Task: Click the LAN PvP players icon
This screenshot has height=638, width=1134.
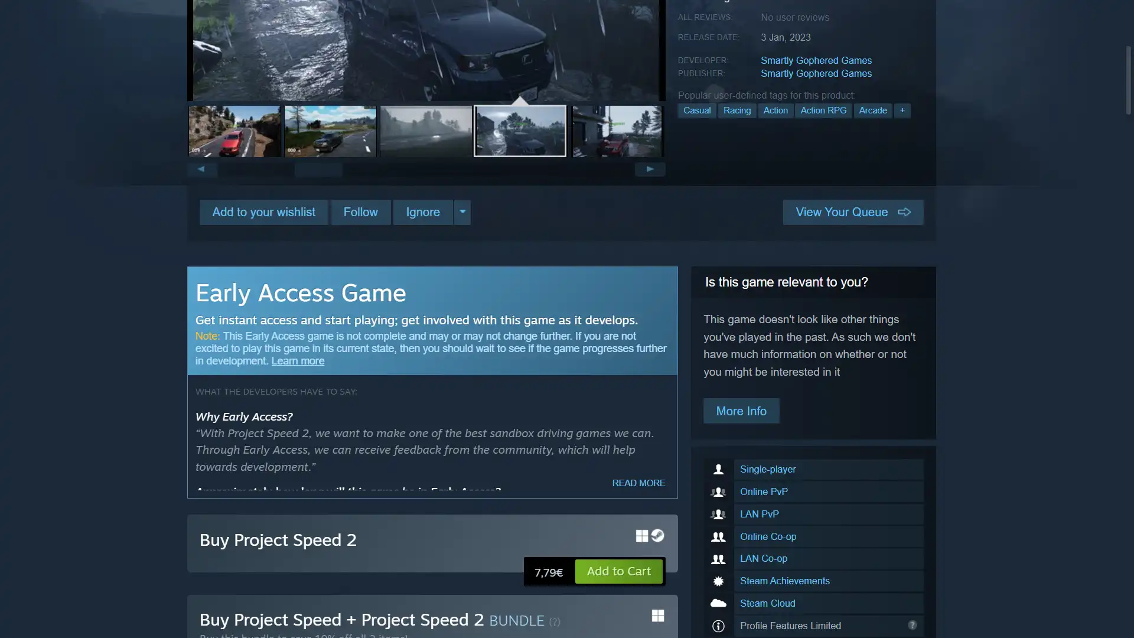Action: [718, 515]
